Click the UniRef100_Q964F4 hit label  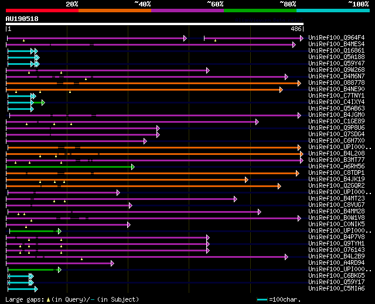pyautogui.click(x=336, y=37)
